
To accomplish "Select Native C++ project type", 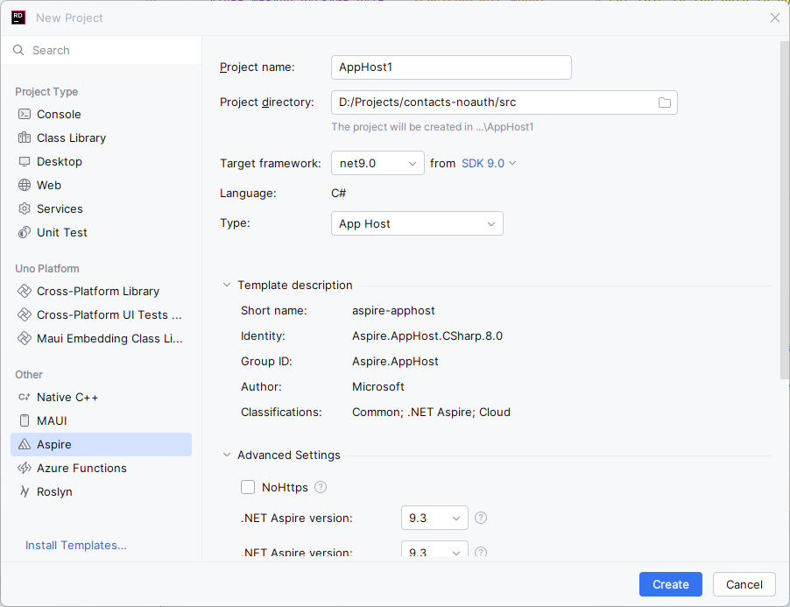I will coord(102,397).
